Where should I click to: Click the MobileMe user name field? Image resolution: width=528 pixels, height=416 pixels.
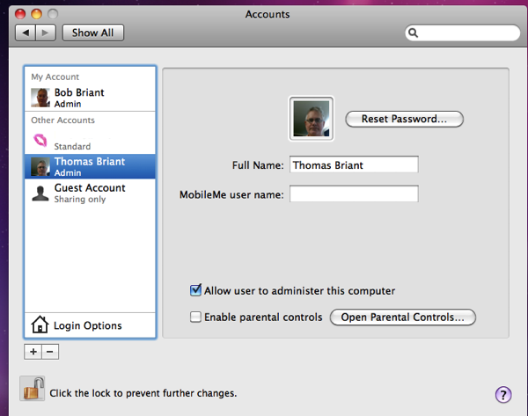click(354, 193)
